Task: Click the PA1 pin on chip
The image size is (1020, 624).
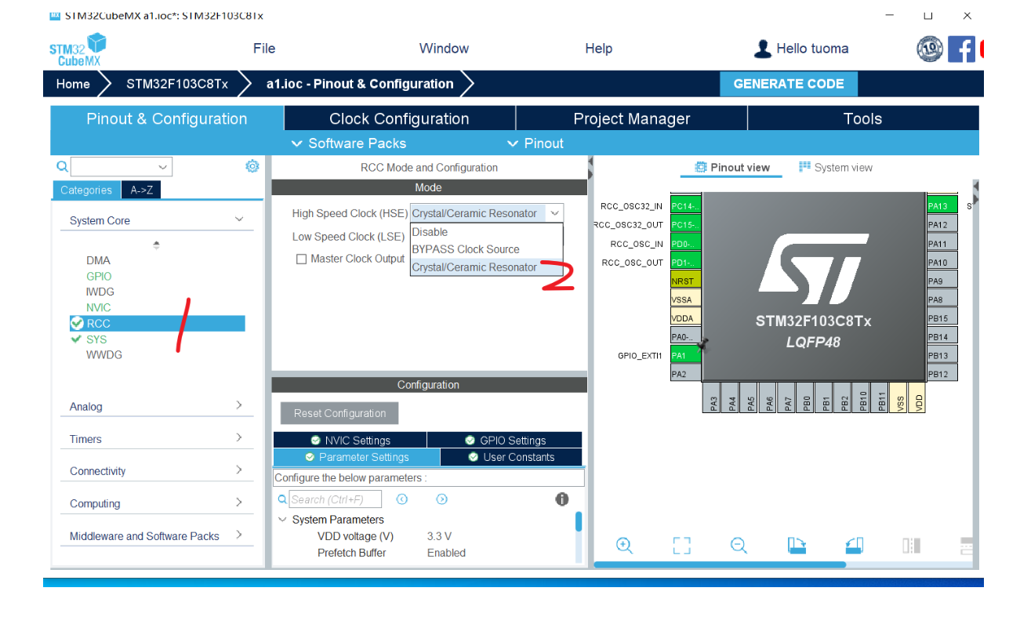Action: click(x=685, y=355)
